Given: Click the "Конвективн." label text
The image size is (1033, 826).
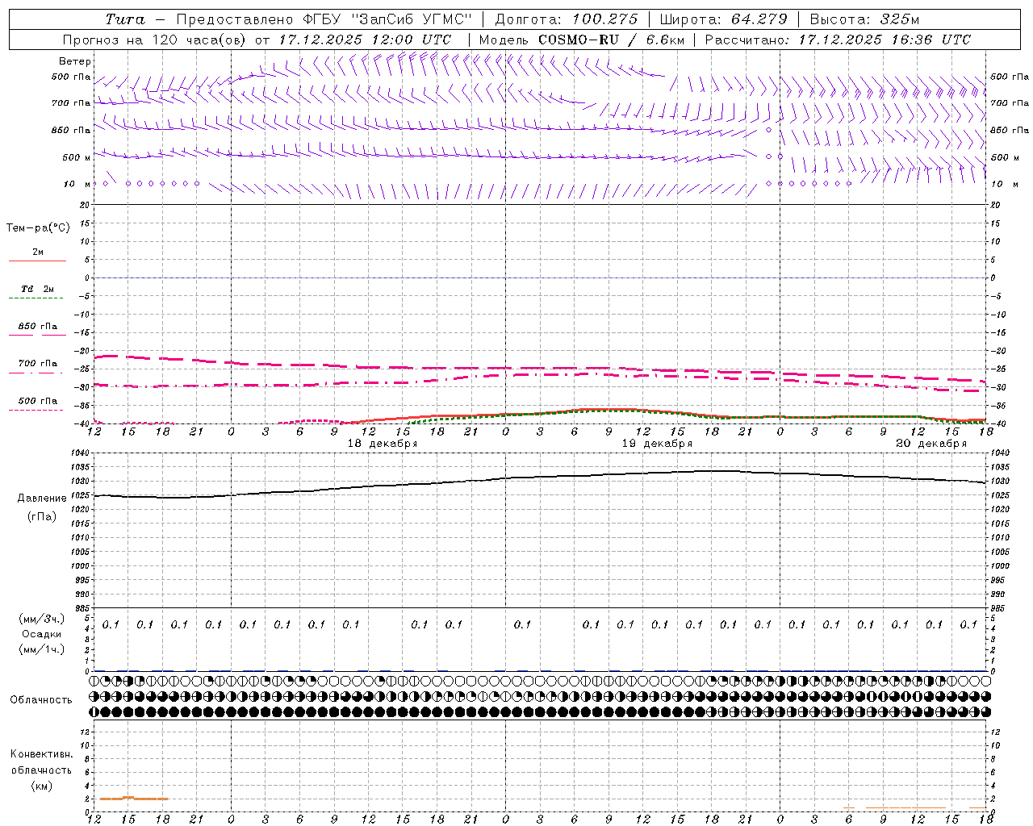Looking at the screenshot, I should tap(42, 754).
